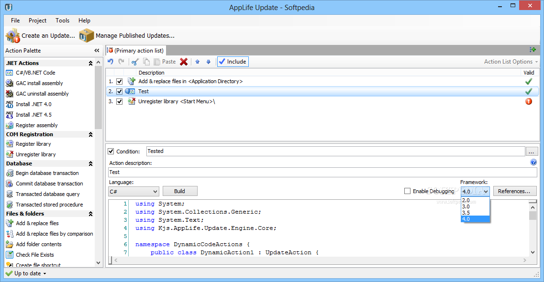Cut the selected action with scissors icon

[x=135, y=62]
